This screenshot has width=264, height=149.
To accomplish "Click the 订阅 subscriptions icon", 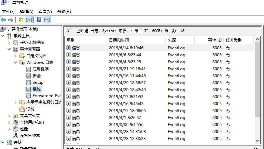I will [x=22, y=109].
